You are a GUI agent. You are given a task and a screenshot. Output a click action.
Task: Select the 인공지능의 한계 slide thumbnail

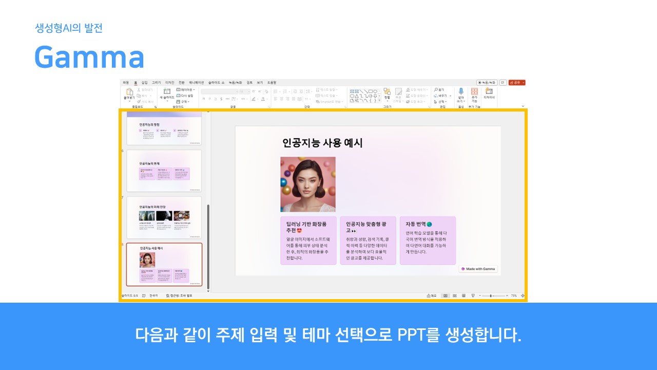(164, 171)
